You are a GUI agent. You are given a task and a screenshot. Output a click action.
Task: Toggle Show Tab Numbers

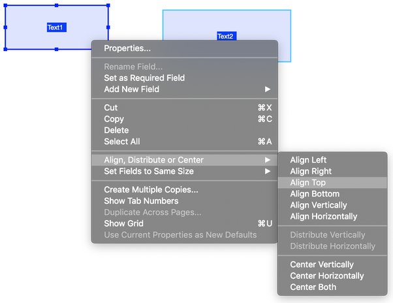[185, 200]
